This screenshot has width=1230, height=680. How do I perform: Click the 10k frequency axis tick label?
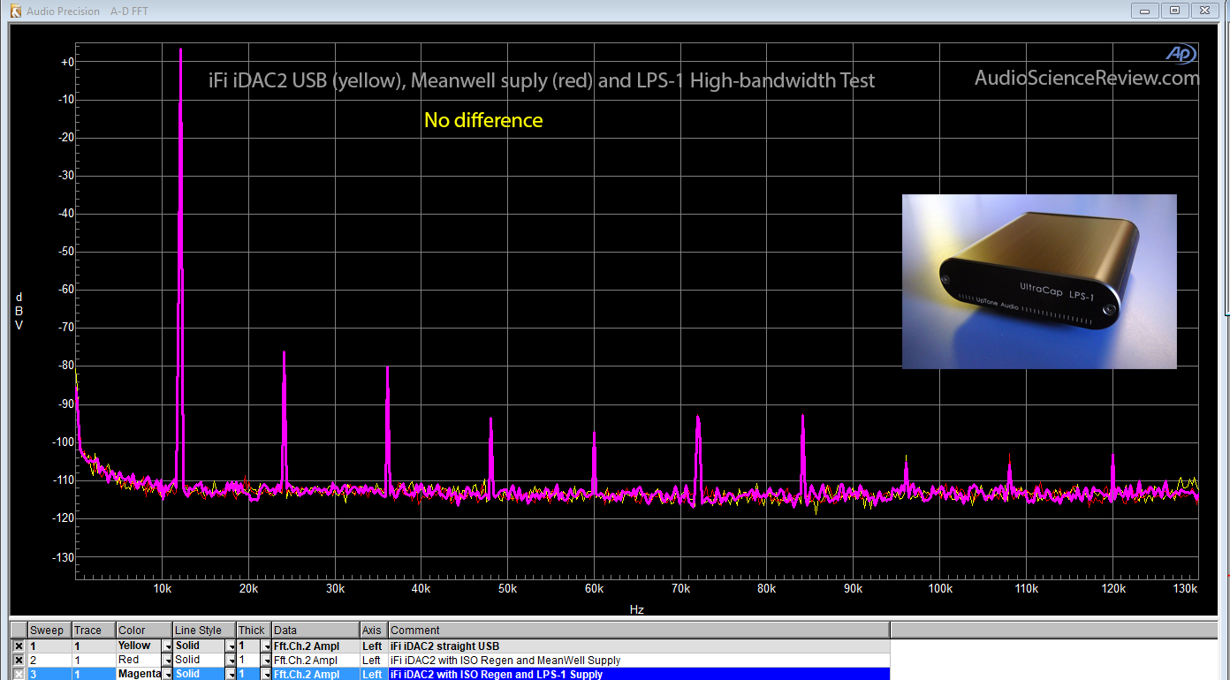coord(162,589)
